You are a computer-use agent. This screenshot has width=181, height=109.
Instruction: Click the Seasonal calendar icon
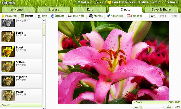129,16
